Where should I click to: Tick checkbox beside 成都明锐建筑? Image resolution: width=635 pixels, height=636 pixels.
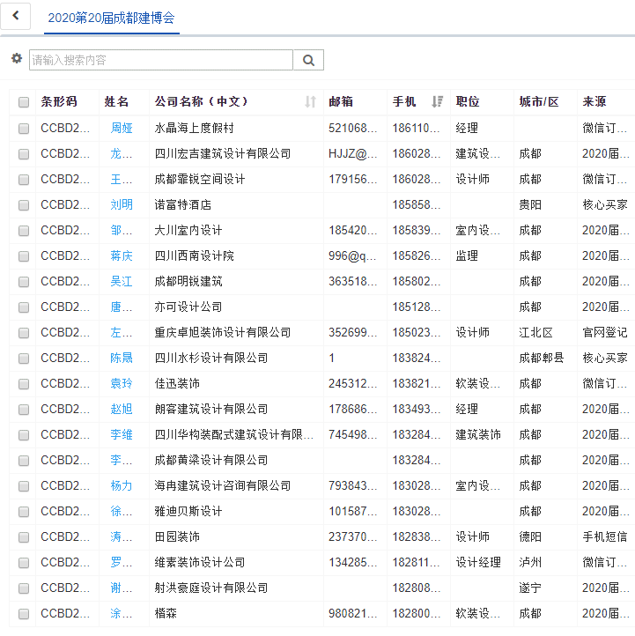24,282
